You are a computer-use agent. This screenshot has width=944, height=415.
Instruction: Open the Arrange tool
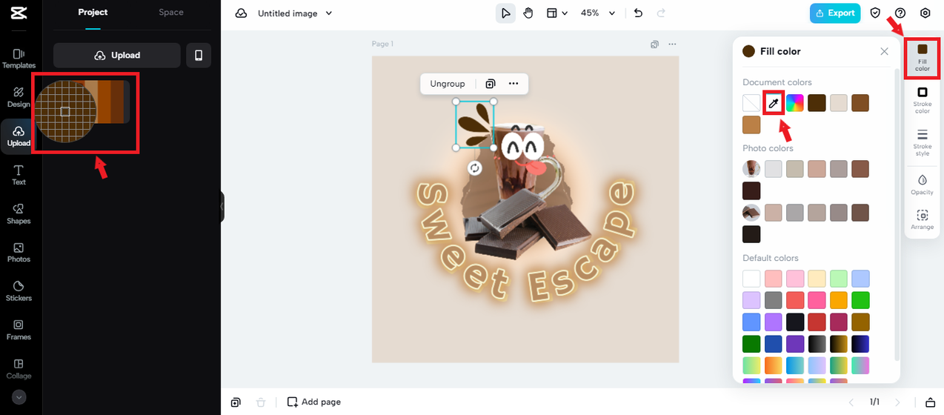pyautogui.click(x=923, y=220)
